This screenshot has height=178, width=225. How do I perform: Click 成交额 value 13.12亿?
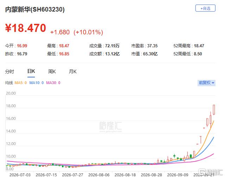click(x=112, y=54)
